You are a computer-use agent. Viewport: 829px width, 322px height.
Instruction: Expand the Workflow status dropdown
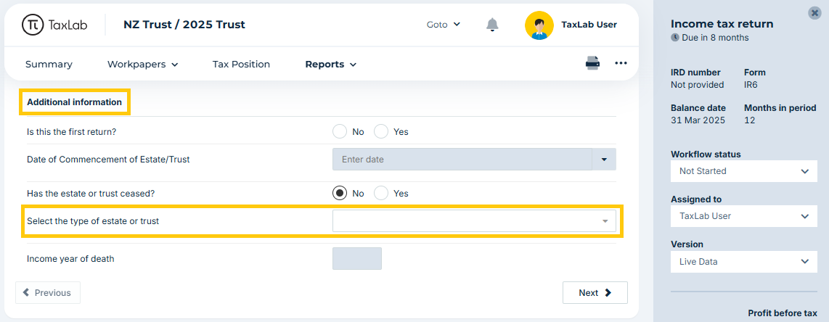[x=744, y=171]
